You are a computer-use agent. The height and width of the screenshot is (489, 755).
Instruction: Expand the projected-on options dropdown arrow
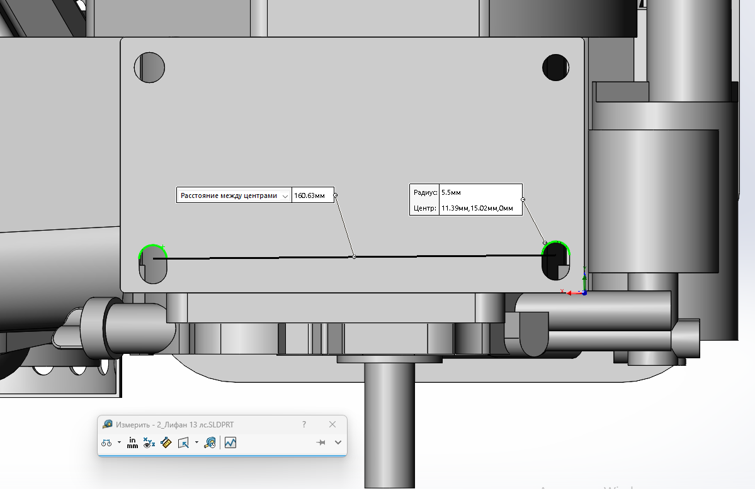tap(196, 442)
